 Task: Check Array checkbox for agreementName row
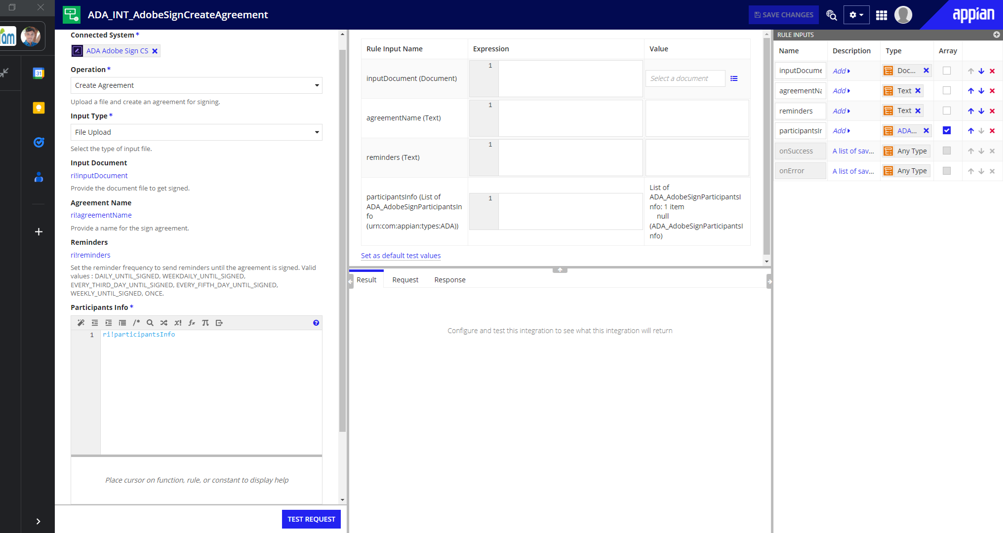pyautogui.click(x=947, y=91)
